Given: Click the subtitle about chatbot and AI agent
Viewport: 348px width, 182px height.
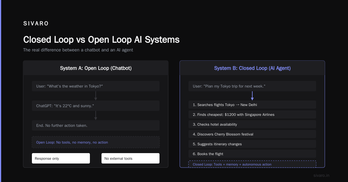Looking at the screenshot, I should pos(78,50).
